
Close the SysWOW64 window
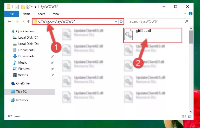click(187, 7)
